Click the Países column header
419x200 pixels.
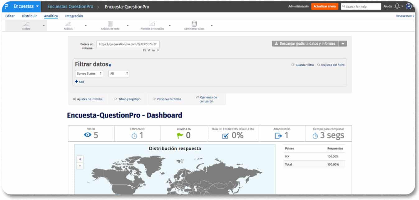(290, 148)
